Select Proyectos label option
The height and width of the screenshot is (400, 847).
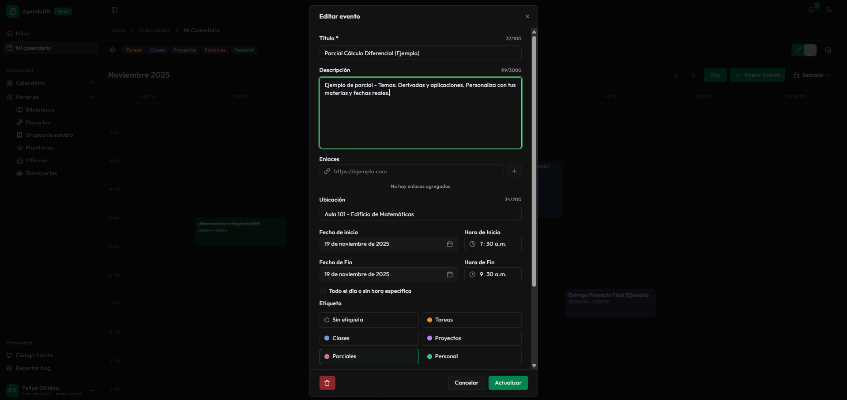[x=472, y=338]
